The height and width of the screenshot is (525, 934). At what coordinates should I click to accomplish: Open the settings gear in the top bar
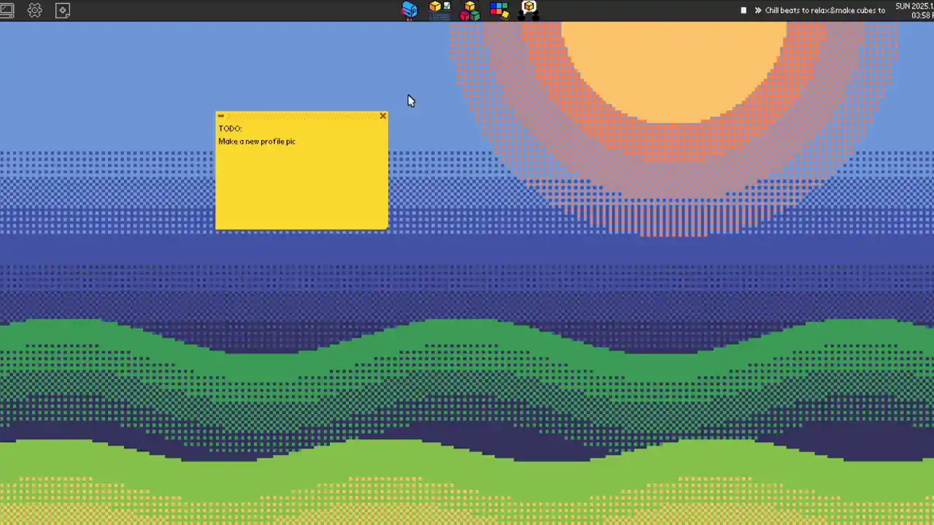click(34, 10)
